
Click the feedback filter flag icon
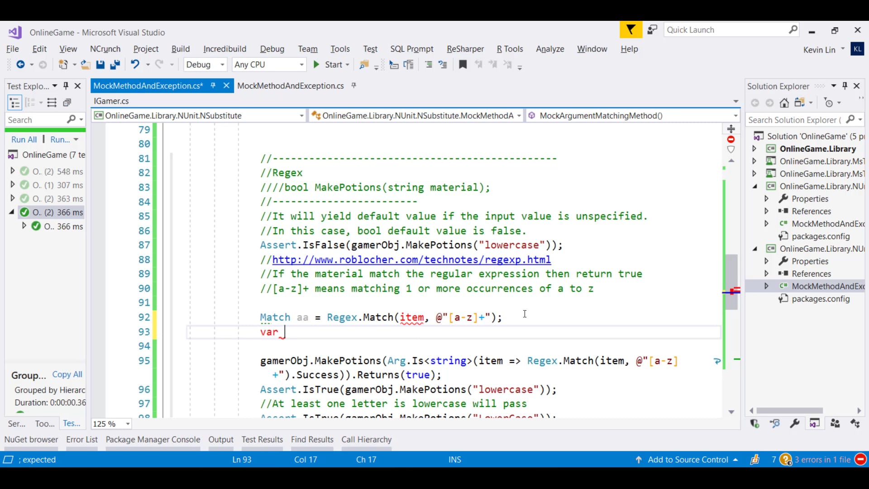(630, 30)
